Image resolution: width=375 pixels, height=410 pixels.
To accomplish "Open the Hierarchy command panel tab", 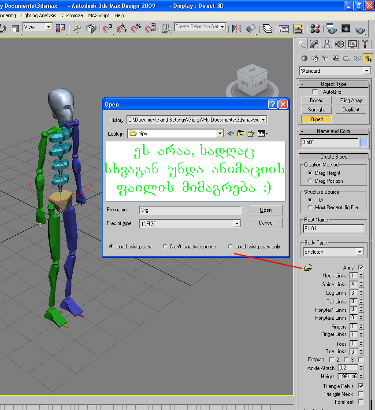I will 327,44.
